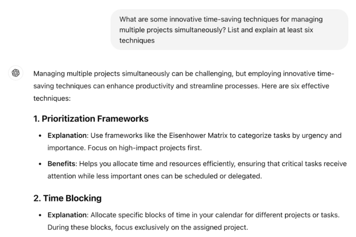Click the bullet dot under Time Blocking

(x=40, y=215)
